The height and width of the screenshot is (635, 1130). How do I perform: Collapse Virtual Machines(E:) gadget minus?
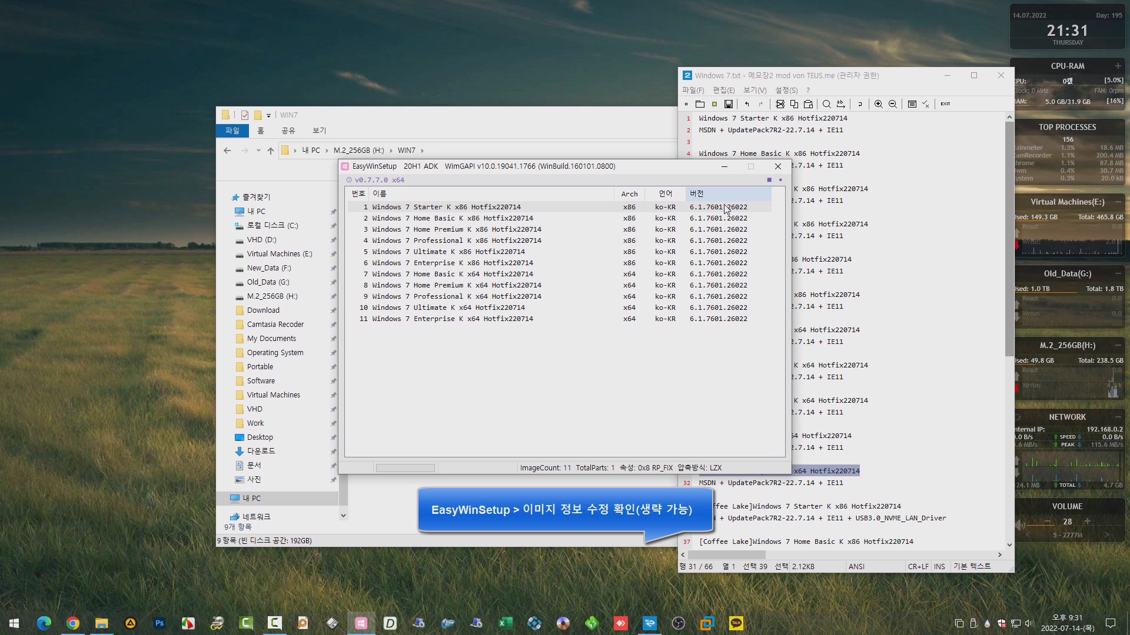coord(1118,202)
